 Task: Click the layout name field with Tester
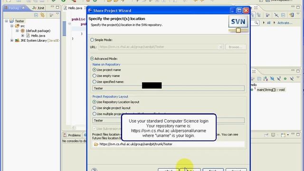tap(168, 120)
